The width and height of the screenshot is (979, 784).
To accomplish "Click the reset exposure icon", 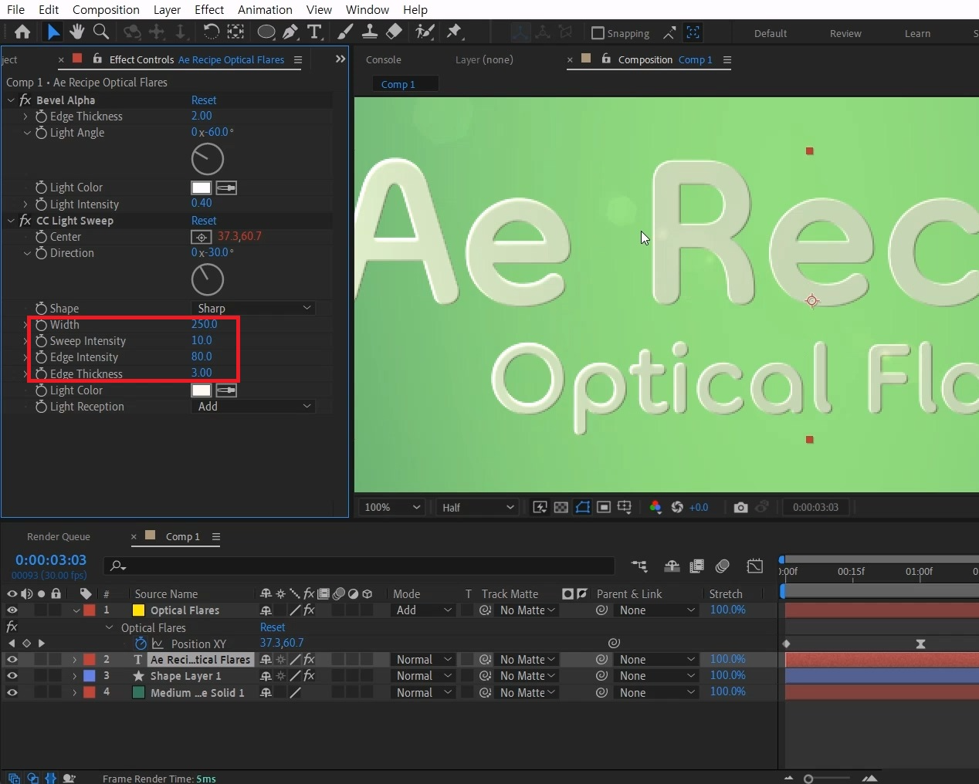I will 677,507.
